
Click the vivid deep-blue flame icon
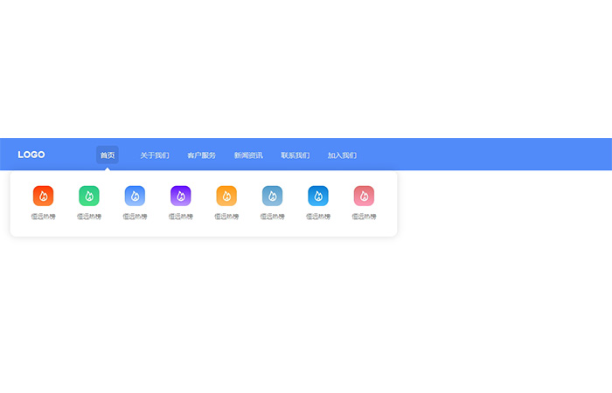tap(318, 196)
